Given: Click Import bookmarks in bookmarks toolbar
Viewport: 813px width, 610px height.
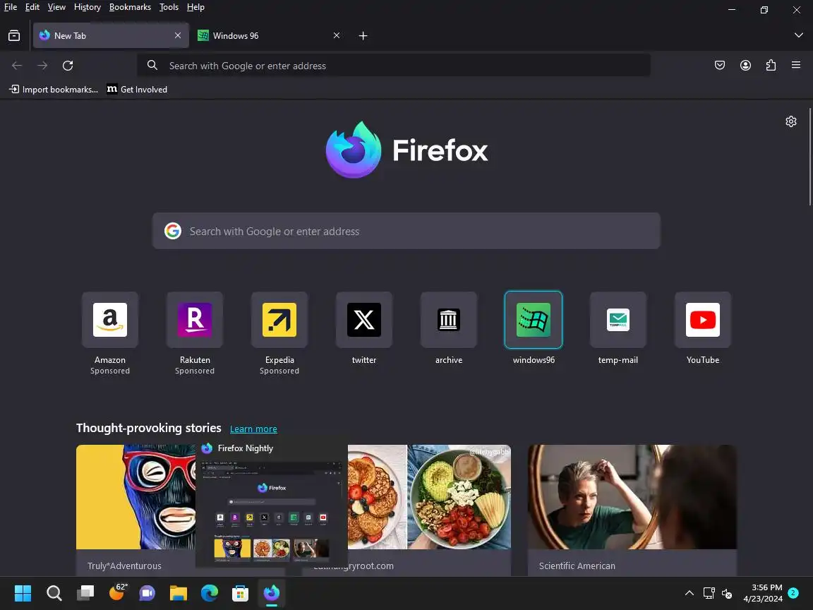Looking at the screenshot, I should tap(54, 89).
